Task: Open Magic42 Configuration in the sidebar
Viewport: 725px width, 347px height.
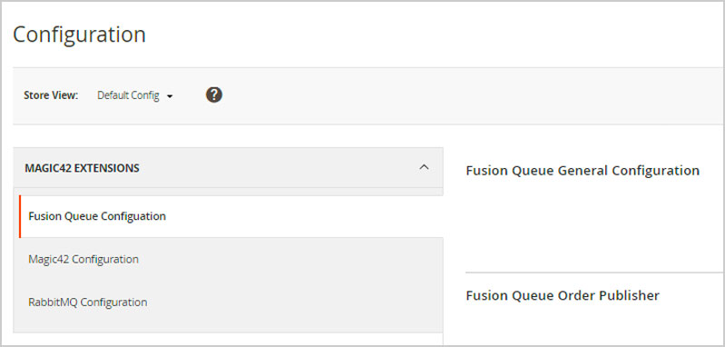Action: pos(83,259)
